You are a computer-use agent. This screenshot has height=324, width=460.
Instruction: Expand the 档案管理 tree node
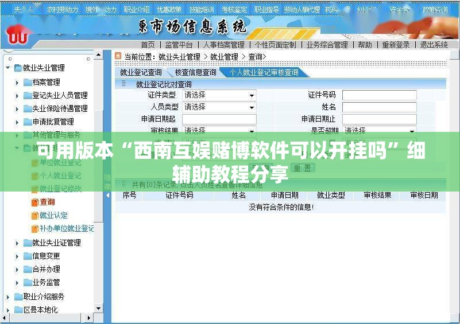coord(17,83)
